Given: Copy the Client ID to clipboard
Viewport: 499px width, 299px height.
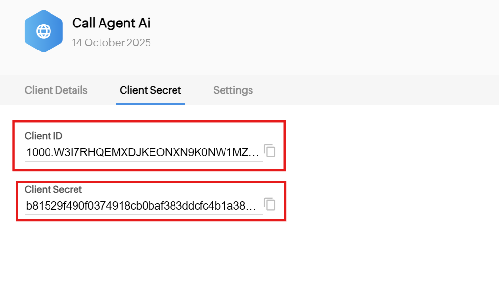Looking at the screenshot, I should point(270,151).
